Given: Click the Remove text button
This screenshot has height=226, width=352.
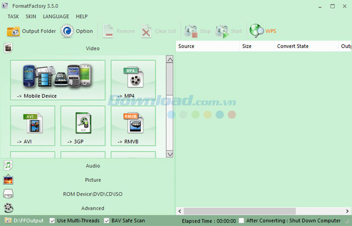Looking at the screenshot, I should (x=126, y=31).
